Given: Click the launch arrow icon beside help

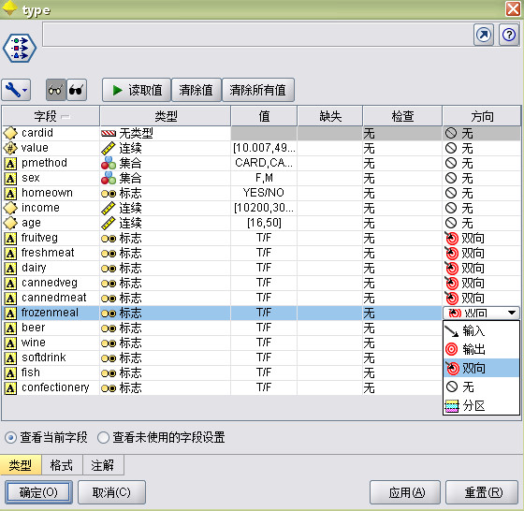Looking at the screenshot, I should click(484, 35).
